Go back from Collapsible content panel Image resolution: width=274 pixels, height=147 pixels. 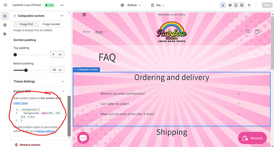[x=15, y=16]
